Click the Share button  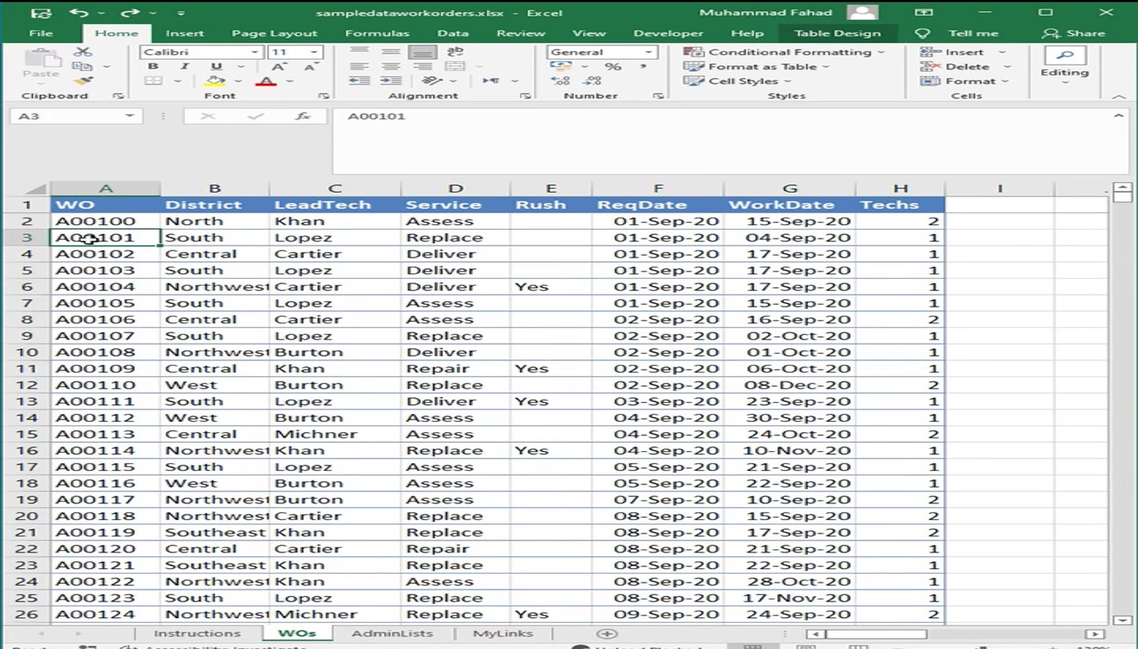click(1074, 33)
